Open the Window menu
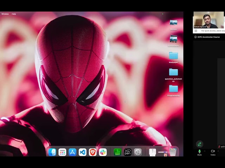Screen dimensions: 225x168 (x=5, y=14)
